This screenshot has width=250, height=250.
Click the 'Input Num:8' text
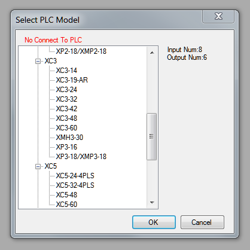(x=185, y=50)
